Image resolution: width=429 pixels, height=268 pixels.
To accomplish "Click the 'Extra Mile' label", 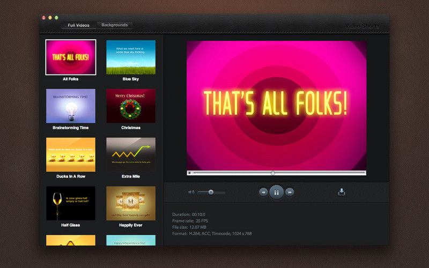I will point(131,176).
